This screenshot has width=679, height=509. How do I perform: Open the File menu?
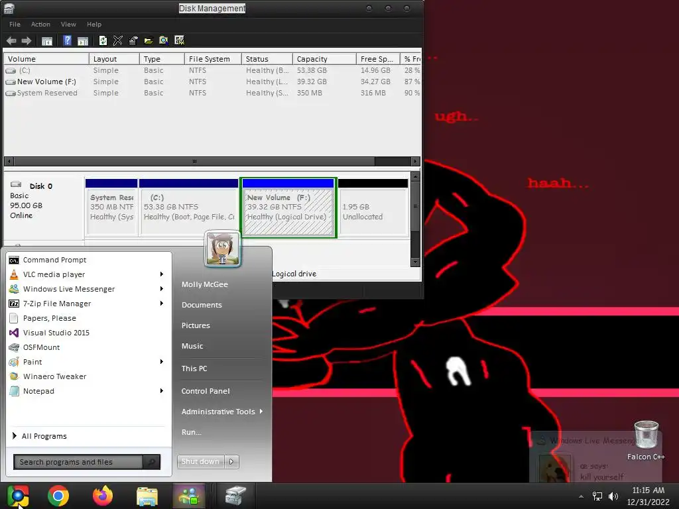[15, 25]
